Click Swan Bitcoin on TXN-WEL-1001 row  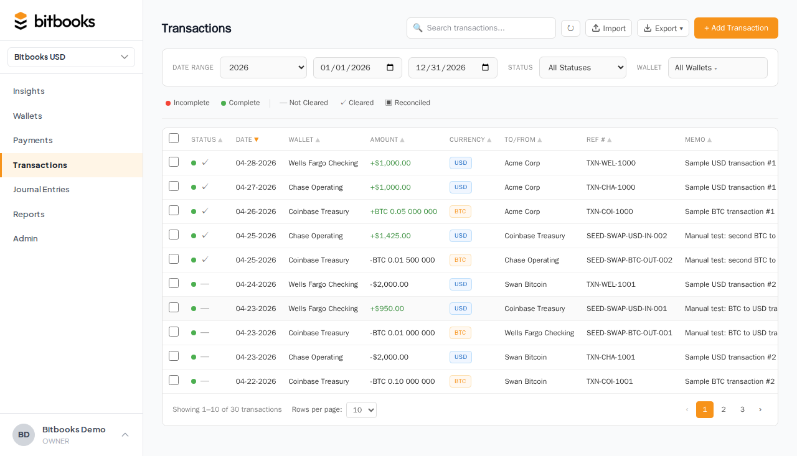(x=526, y=284)
